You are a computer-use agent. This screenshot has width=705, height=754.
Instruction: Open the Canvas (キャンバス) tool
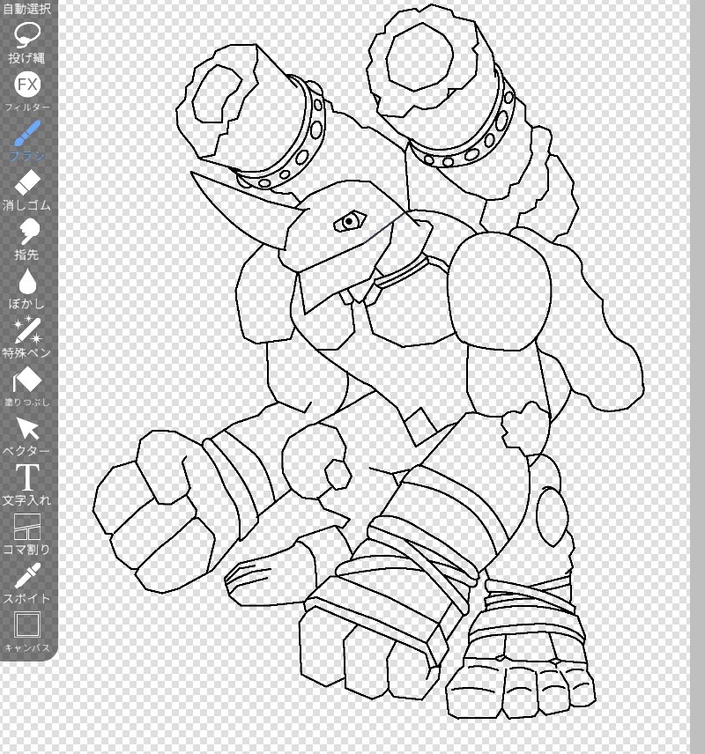(27, 632)
